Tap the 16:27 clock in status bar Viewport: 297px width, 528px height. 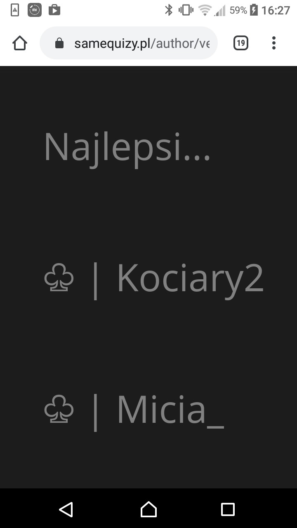tap(276, 10)
